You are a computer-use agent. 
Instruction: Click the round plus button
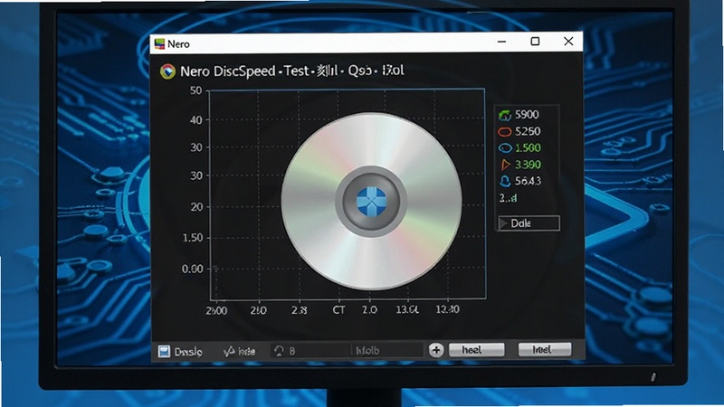tap(436, 350)
